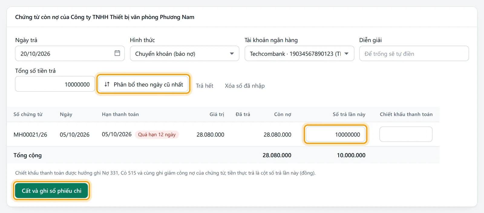Screen dimensions: 484x213
Task: Open the calendar picker in Ngày trả
Action: point(117,53)
